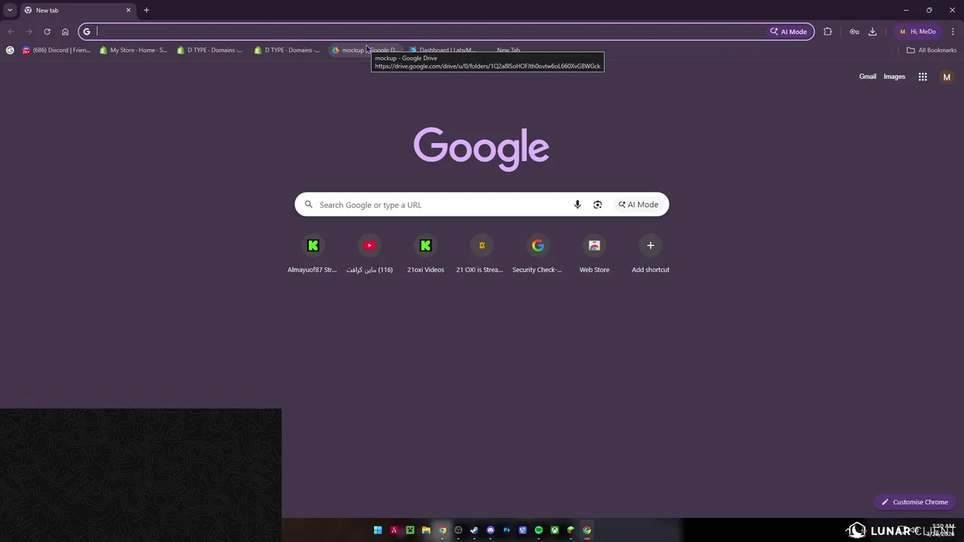Open the mockup Google Drive bookmark
The height and width of the screenshot is (542, 964).
[365, 50]
